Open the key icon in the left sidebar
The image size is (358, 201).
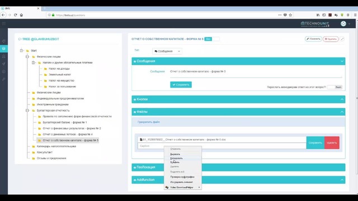point(4,79)
